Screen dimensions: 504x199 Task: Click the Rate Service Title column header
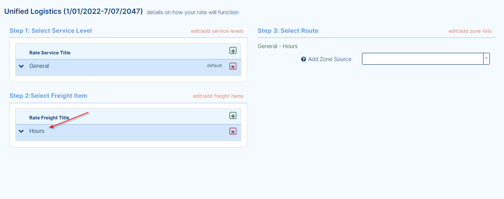(50, 53)
